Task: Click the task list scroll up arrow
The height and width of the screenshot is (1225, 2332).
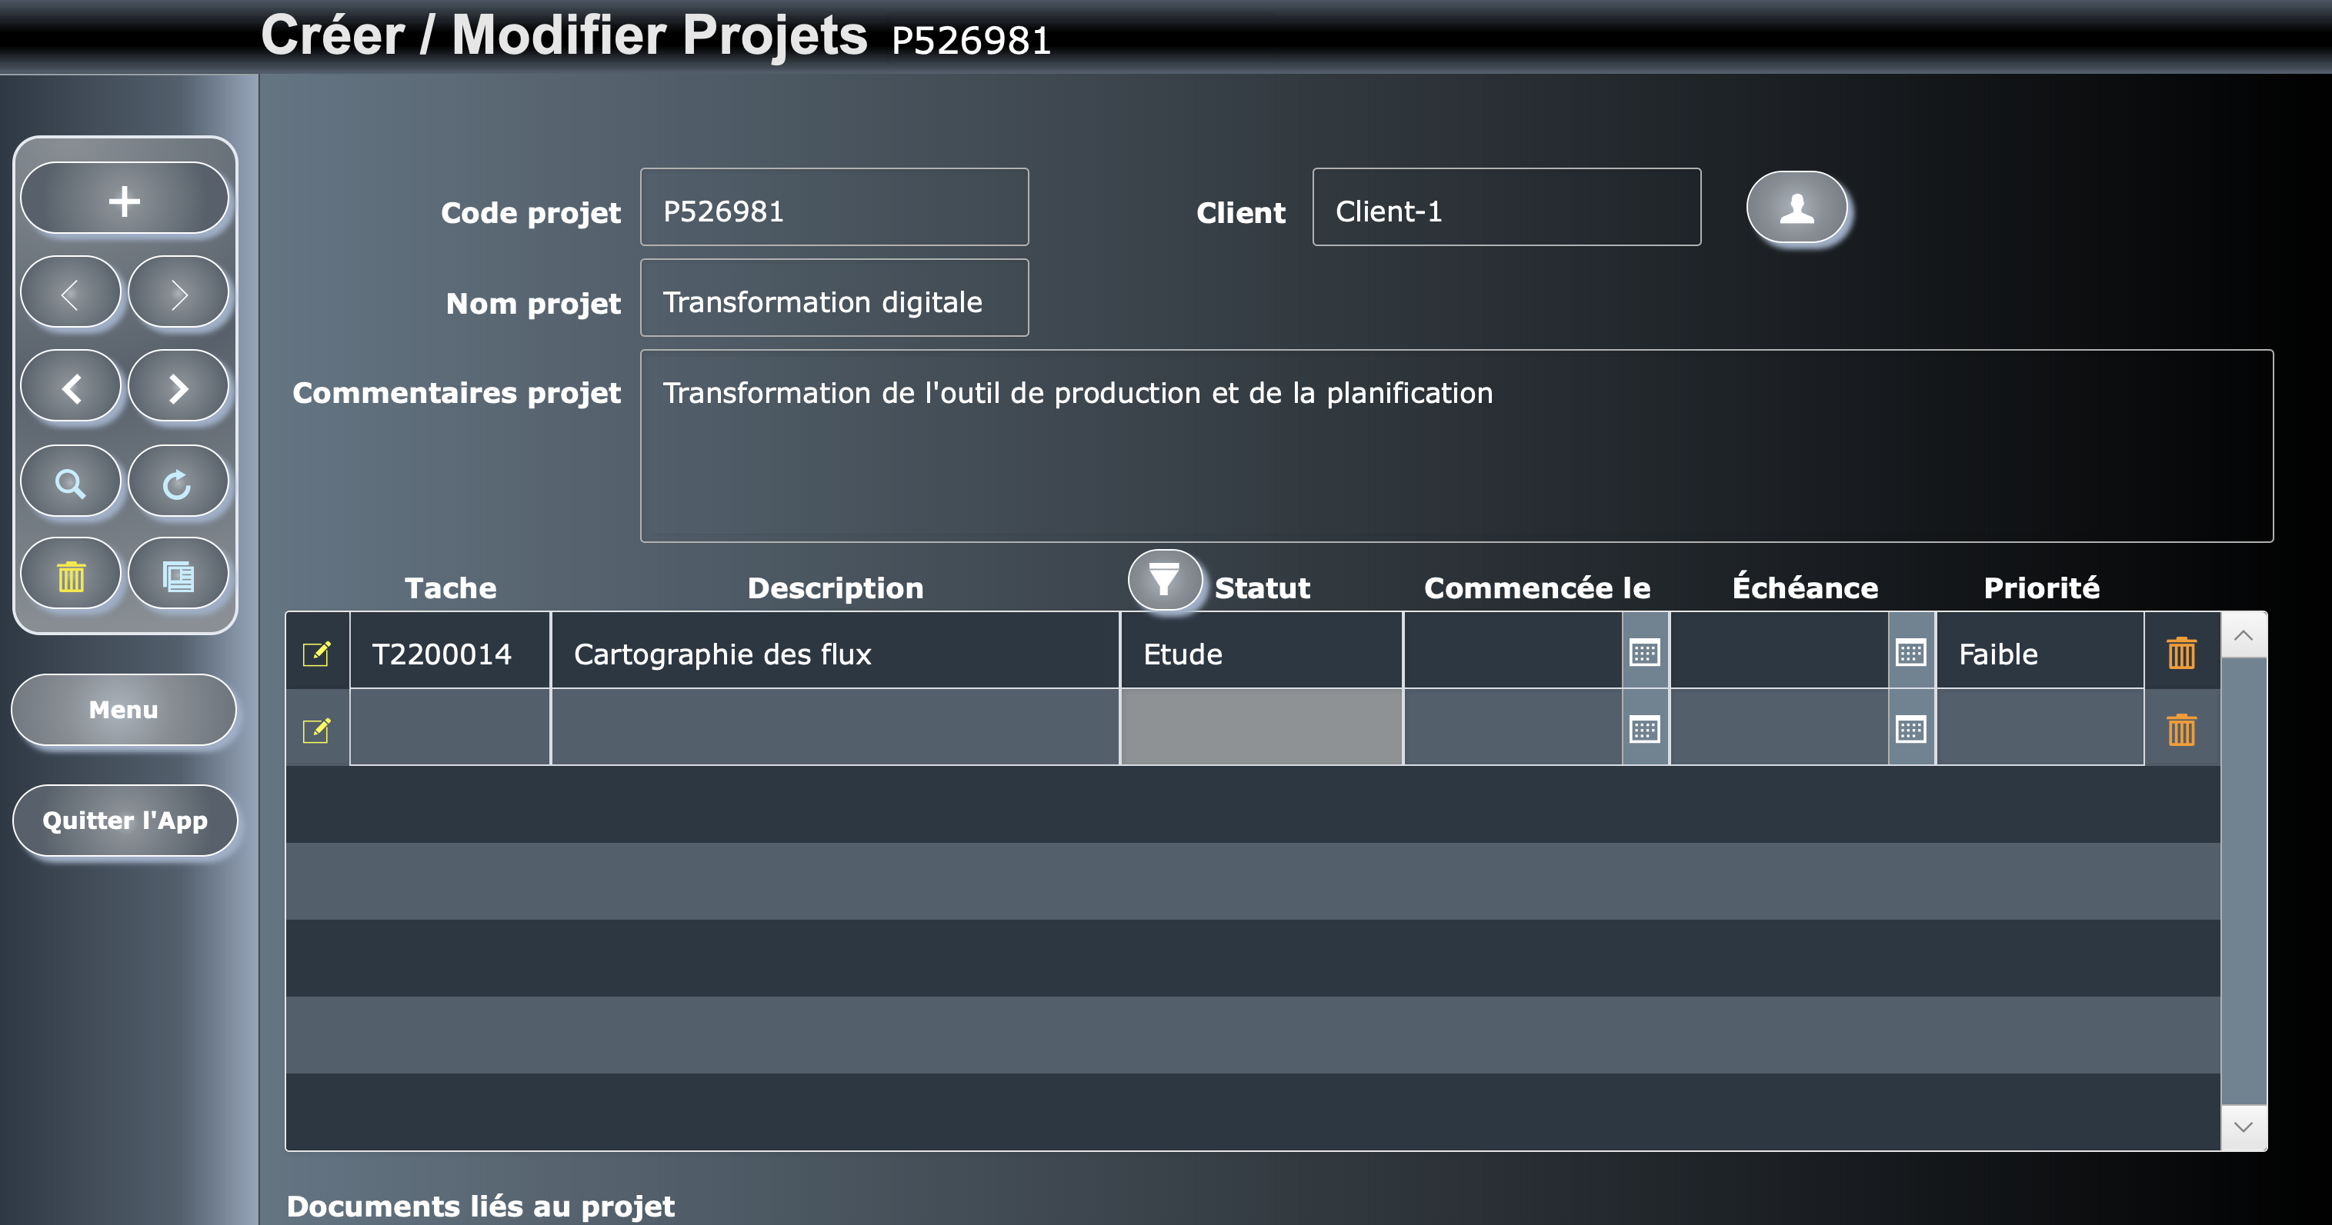Action: pyautogui.click(x=2244, y=635)
